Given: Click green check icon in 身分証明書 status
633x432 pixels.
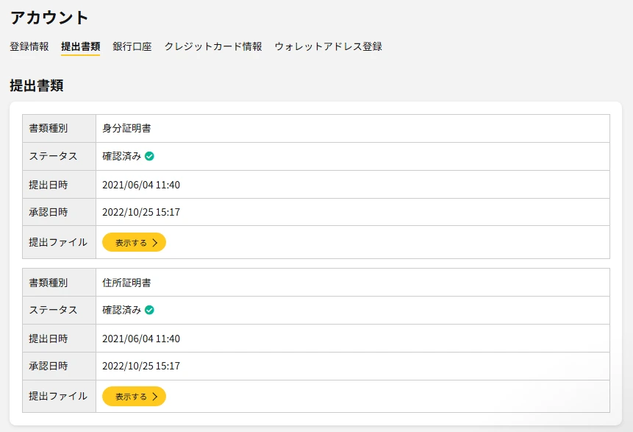Looking at the screenshot, I should (149, 156).
